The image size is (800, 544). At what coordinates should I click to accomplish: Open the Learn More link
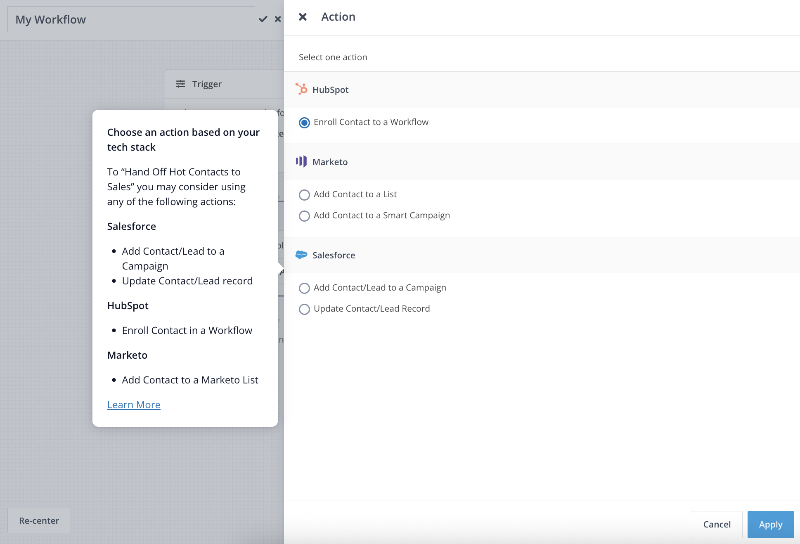point(134,404)
